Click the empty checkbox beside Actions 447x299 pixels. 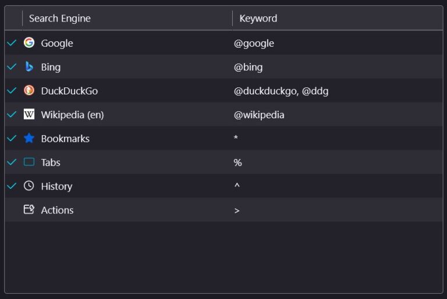pyautogui.click(x=12, y=210)
